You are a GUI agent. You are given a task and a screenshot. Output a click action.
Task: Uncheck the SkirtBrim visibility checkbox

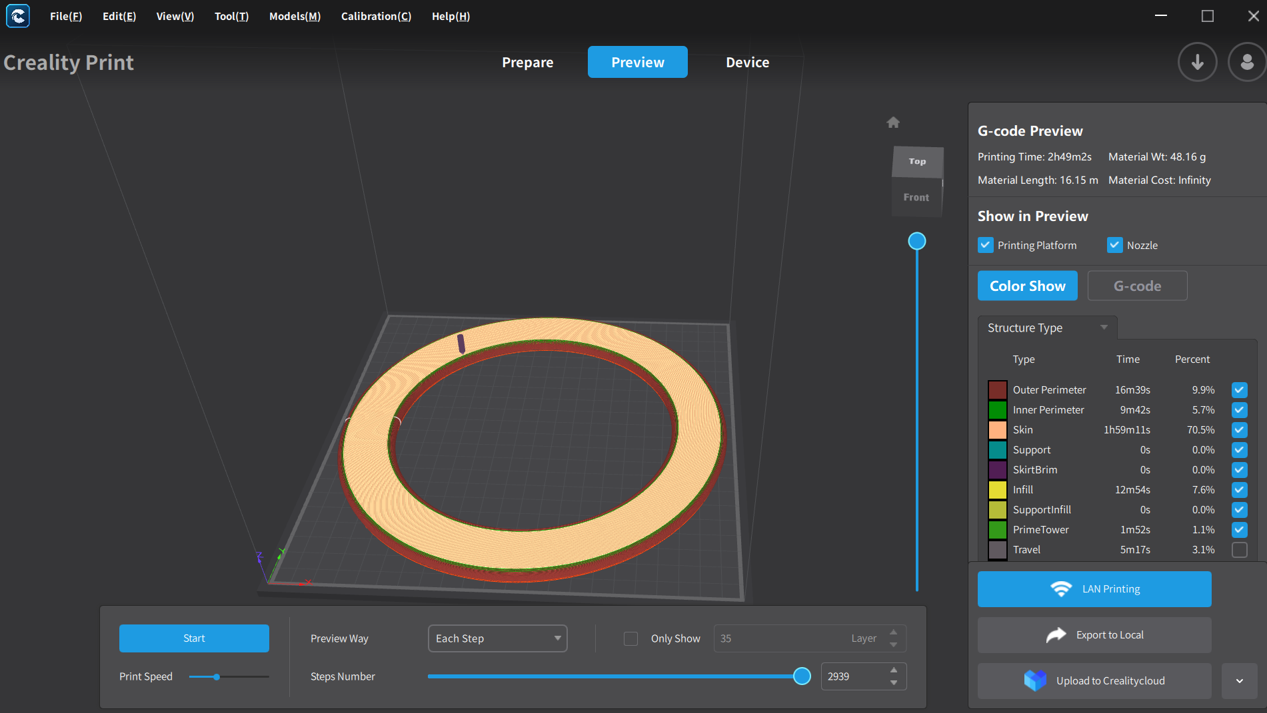click(x=1240, y=470)
